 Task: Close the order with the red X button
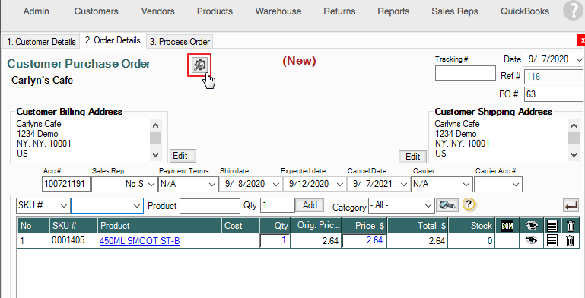click(581, 40)
